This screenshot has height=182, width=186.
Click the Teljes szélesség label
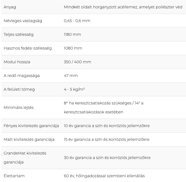(x=18, y=35)
